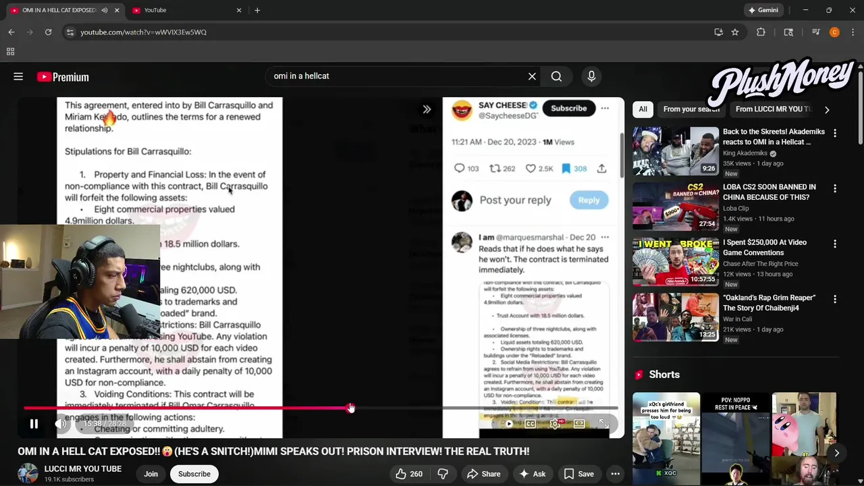Open options menu for $250,000 video
The width and height of the screenshot is (864, 486).
point(835,244)
